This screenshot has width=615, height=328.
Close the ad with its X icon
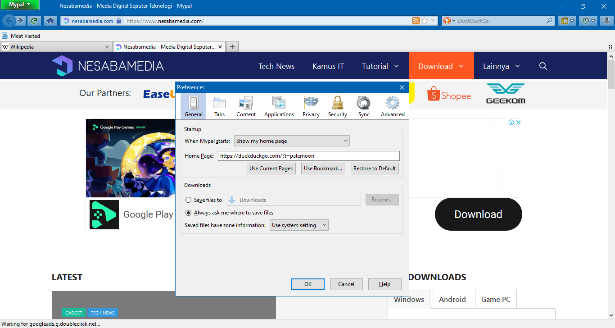tap(518, 122)
